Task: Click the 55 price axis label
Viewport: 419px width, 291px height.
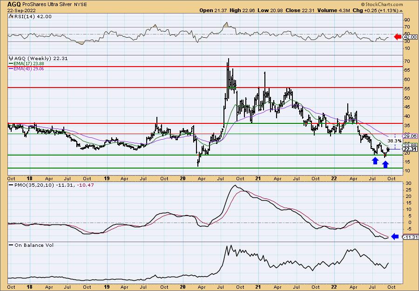Action: 407,89
